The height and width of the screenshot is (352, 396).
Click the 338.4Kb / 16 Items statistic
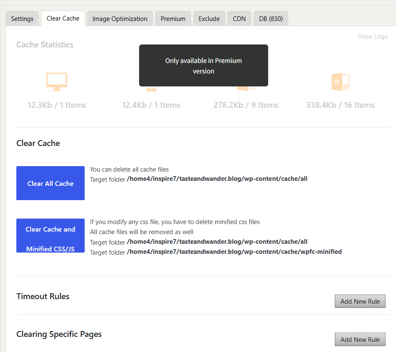pyautogui.click(x=340, y=105)
